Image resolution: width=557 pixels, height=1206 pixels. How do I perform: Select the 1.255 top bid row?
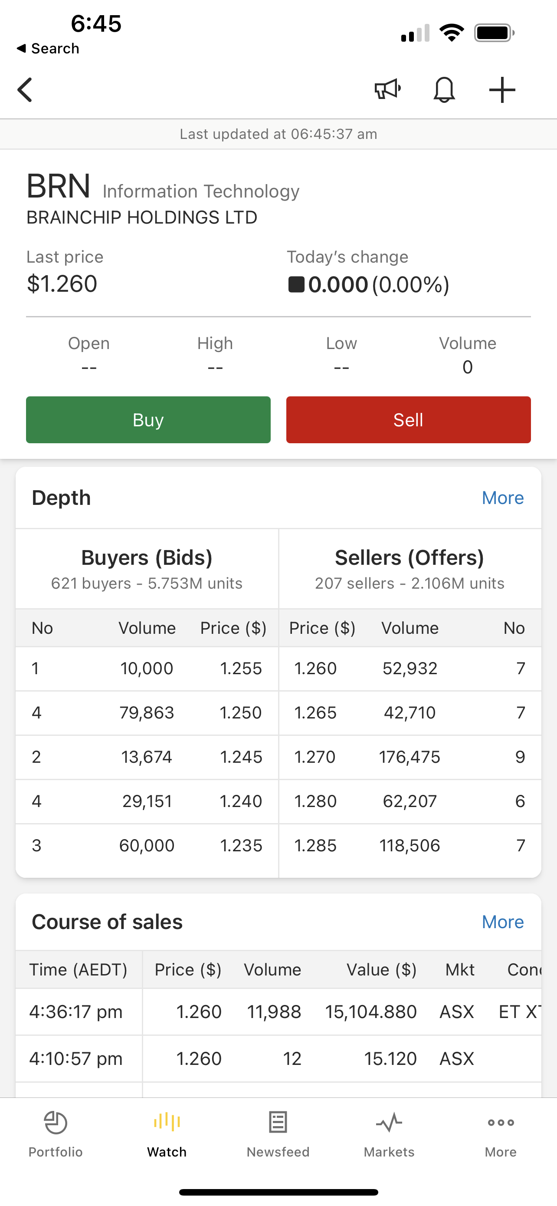pos(147,668)
